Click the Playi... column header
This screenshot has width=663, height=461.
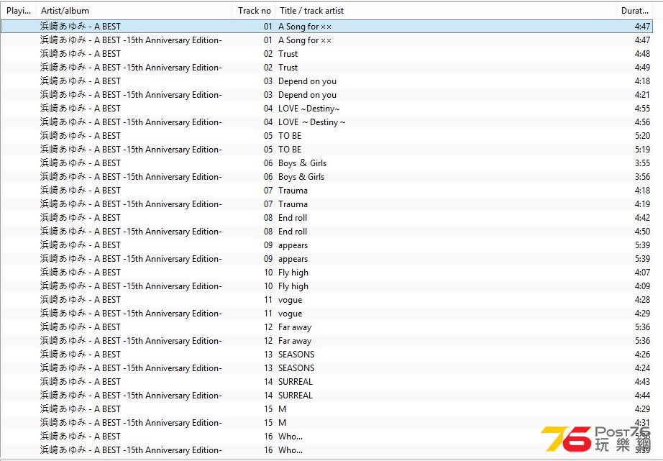click(19, 11)
